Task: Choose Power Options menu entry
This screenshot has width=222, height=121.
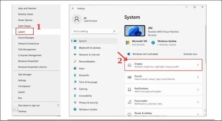Action: pyautogui.click(x=25, y=20)
